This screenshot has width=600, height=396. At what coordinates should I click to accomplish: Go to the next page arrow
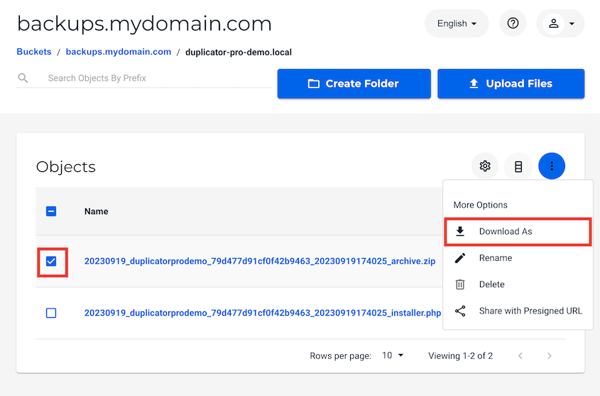(549, 355)
